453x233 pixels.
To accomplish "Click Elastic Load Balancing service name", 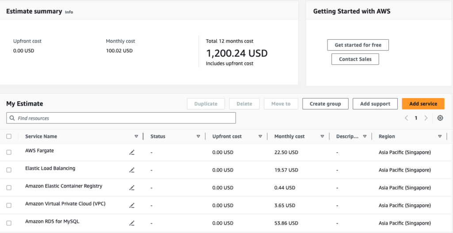I will coord(50,168).
